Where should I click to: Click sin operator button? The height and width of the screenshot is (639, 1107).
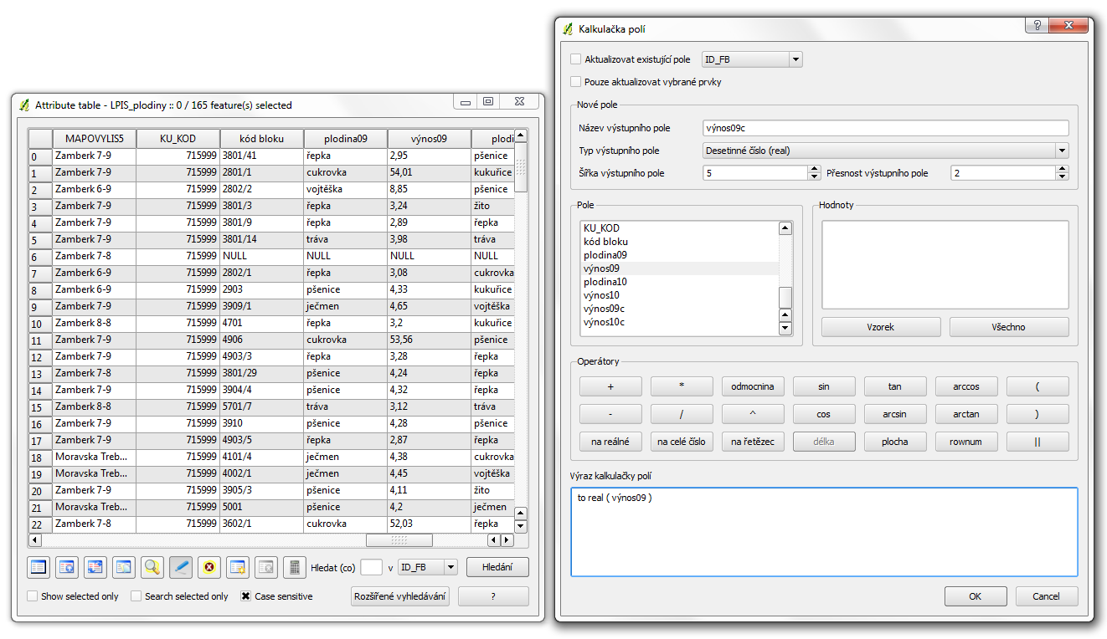(x=824, y=386)
